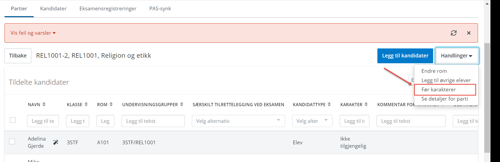
Task: Sort by ROM column arrows
Action: coord(111,105)
